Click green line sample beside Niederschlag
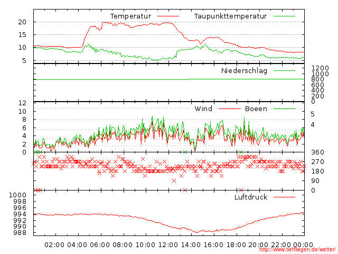 click(284, 71)
